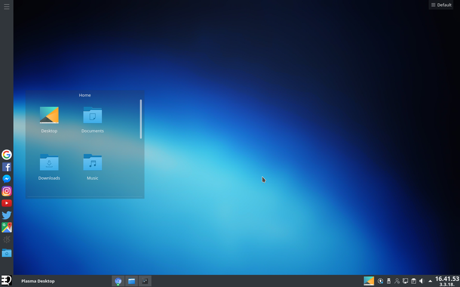Toggle the volume speaker tray icon

422,281
